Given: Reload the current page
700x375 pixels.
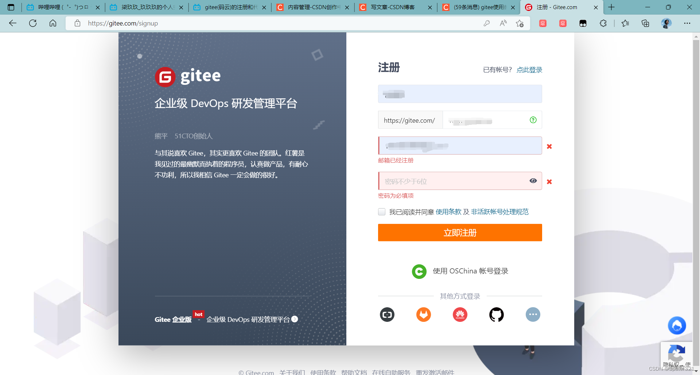Looking at the screenshot, I should point(33,23).
